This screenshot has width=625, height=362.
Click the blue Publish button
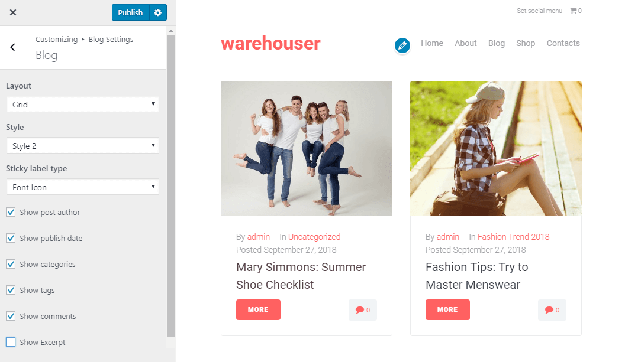(130, 12)
